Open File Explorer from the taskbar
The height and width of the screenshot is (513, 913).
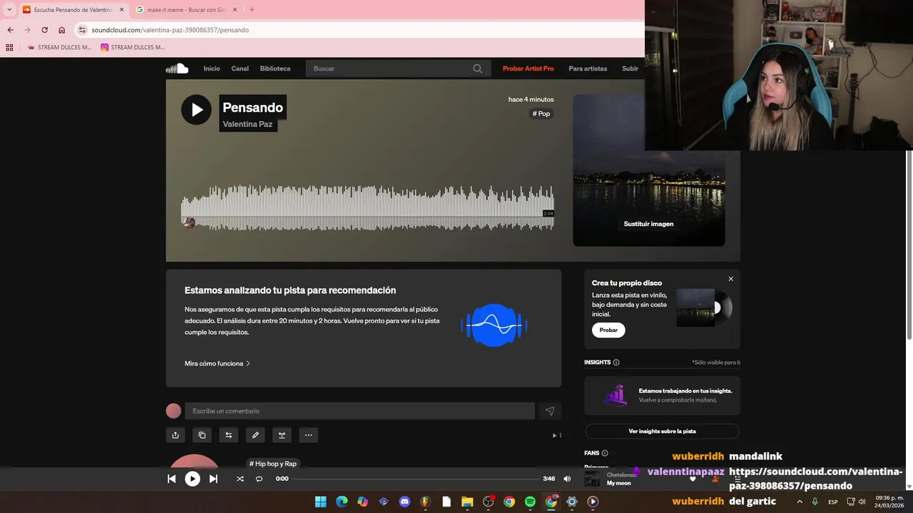point(467,502)
